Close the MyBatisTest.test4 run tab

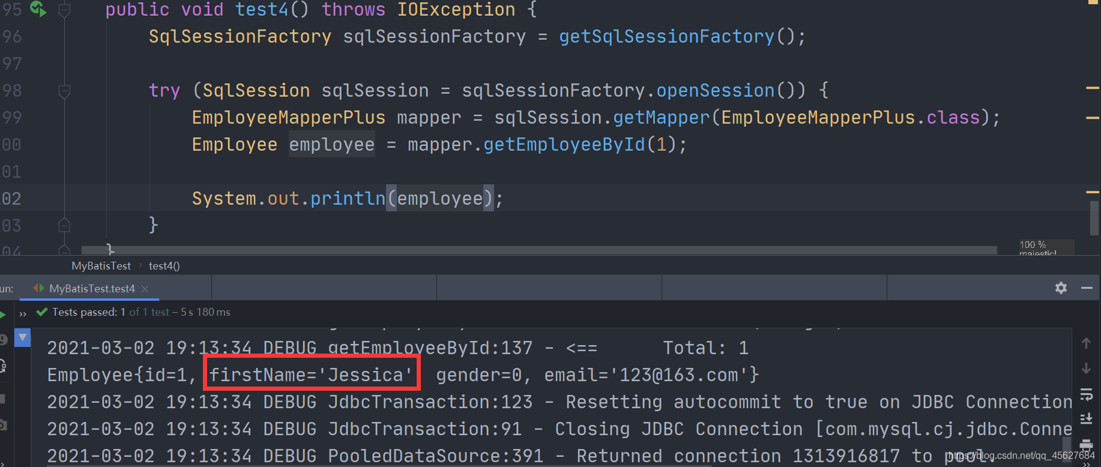(x=145, y=289)
